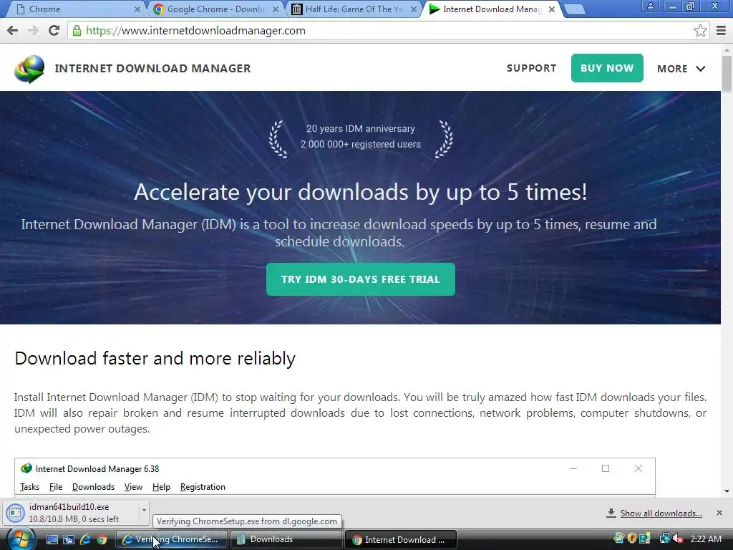This screenshot has height=550, width=733.
Task: Switch to Internet Download taskbar window
Action: click(x=400, y=540)
